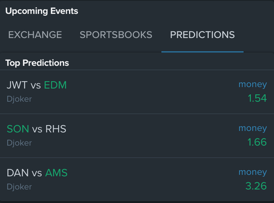Click money label on JWT vs EDM row
The height and width of the screenshot is (203, 274).
click(x=253, y=84)
